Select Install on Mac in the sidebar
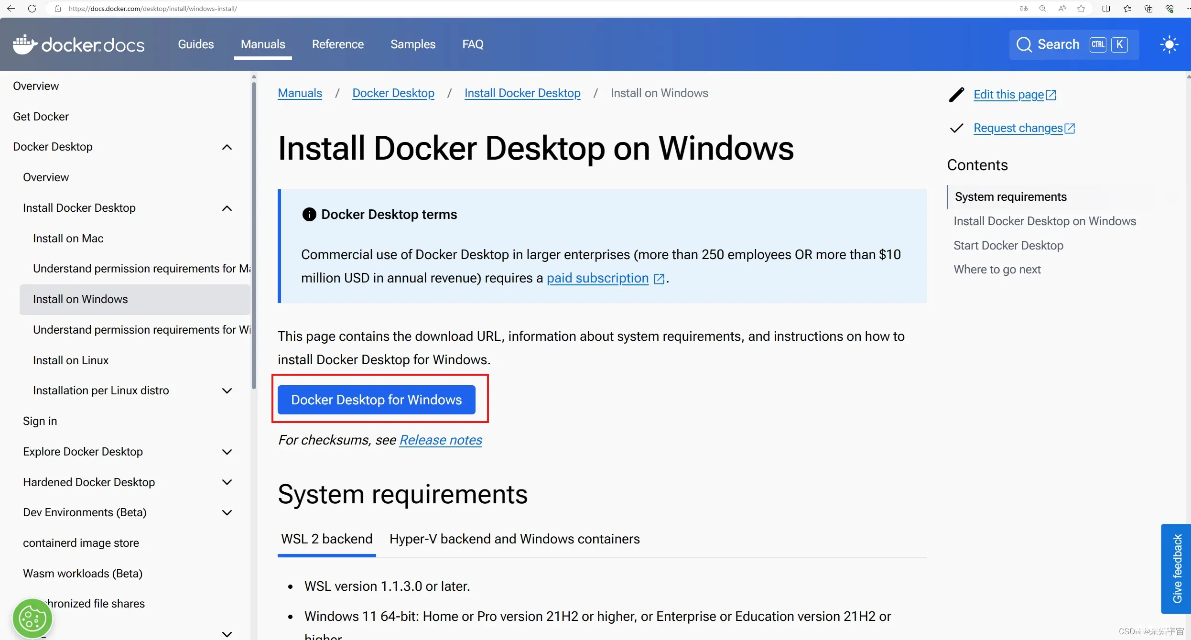Image resolution: width=1191 pixels, height=640 pixels. 68,239
